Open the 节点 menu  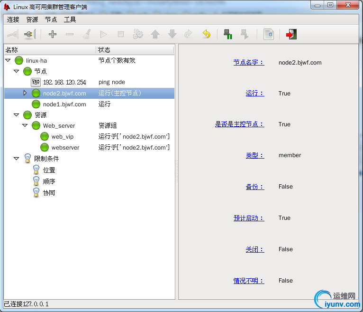[51, 20]
